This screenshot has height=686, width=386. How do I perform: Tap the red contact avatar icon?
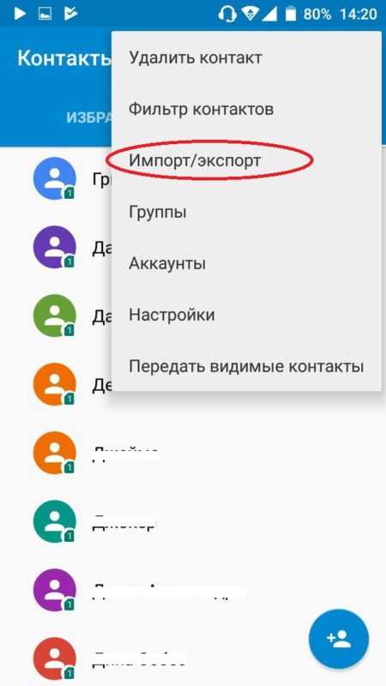(x=54, y=659)
